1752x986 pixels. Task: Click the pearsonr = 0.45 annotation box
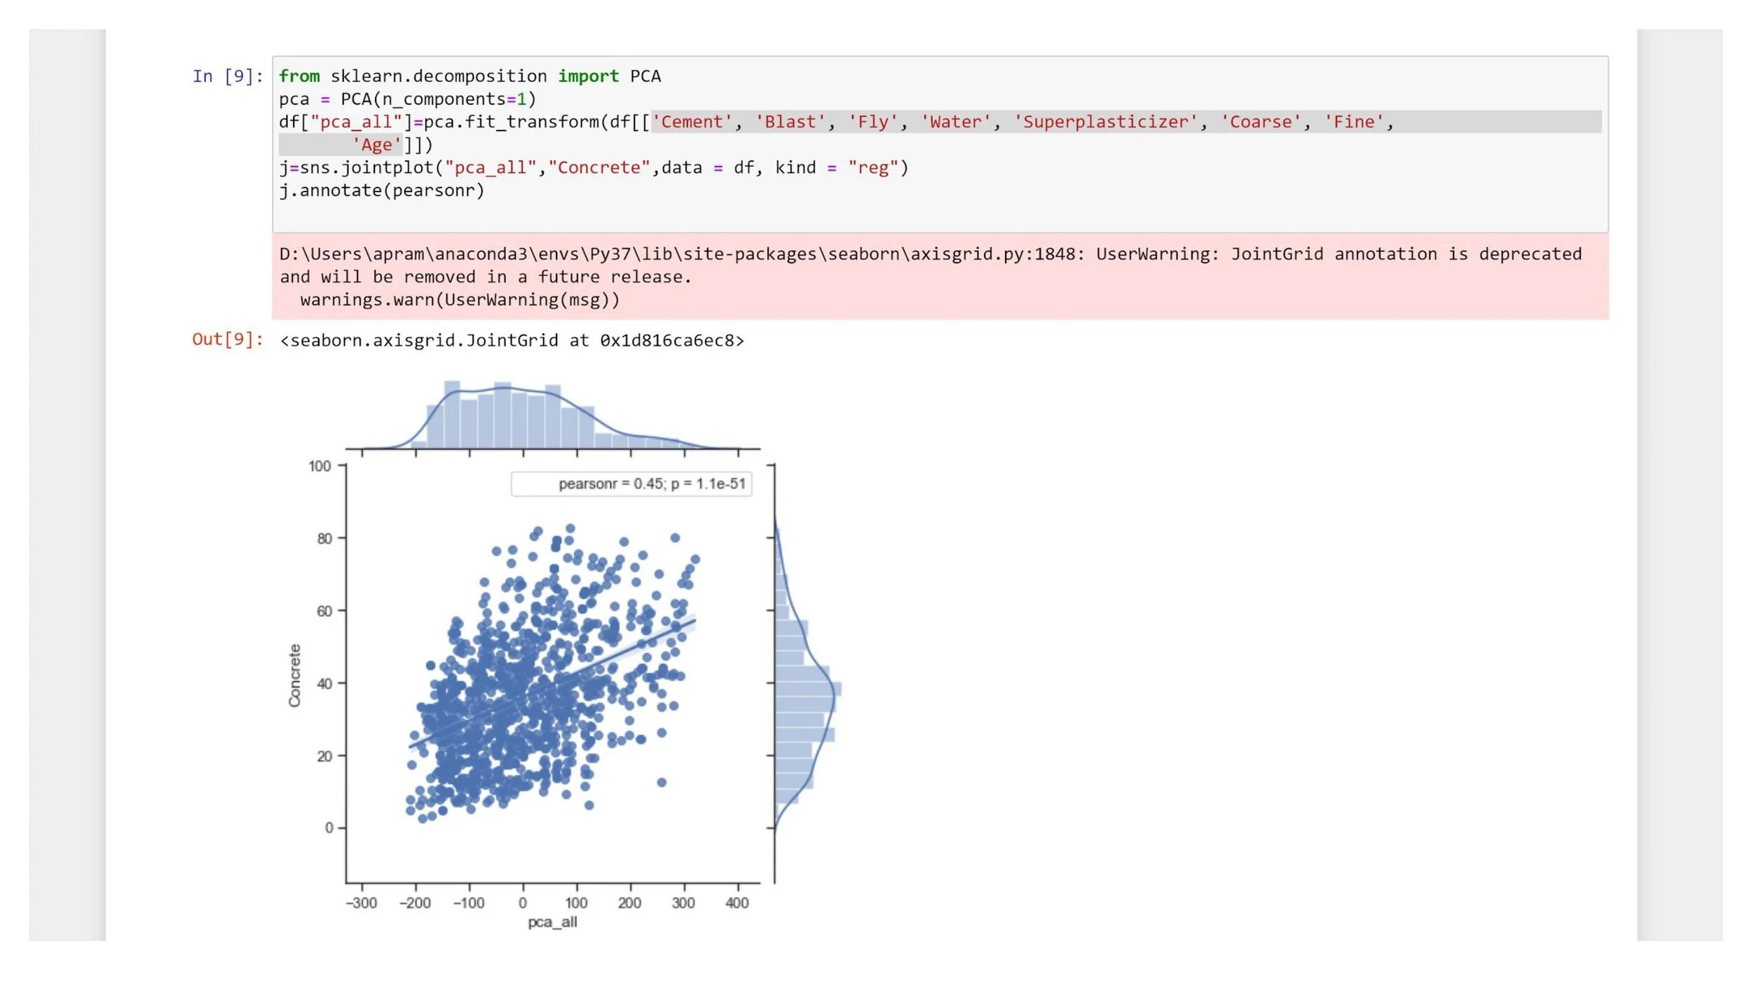click(631, 484)
